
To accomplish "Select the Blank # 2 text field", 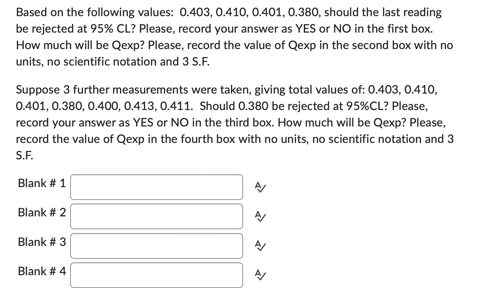I will coord(156,216).
